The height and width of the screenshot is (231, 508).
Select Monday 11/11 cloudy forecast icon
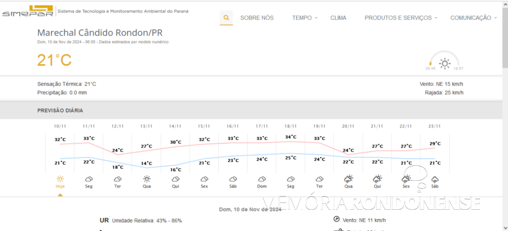pos(89,179)
